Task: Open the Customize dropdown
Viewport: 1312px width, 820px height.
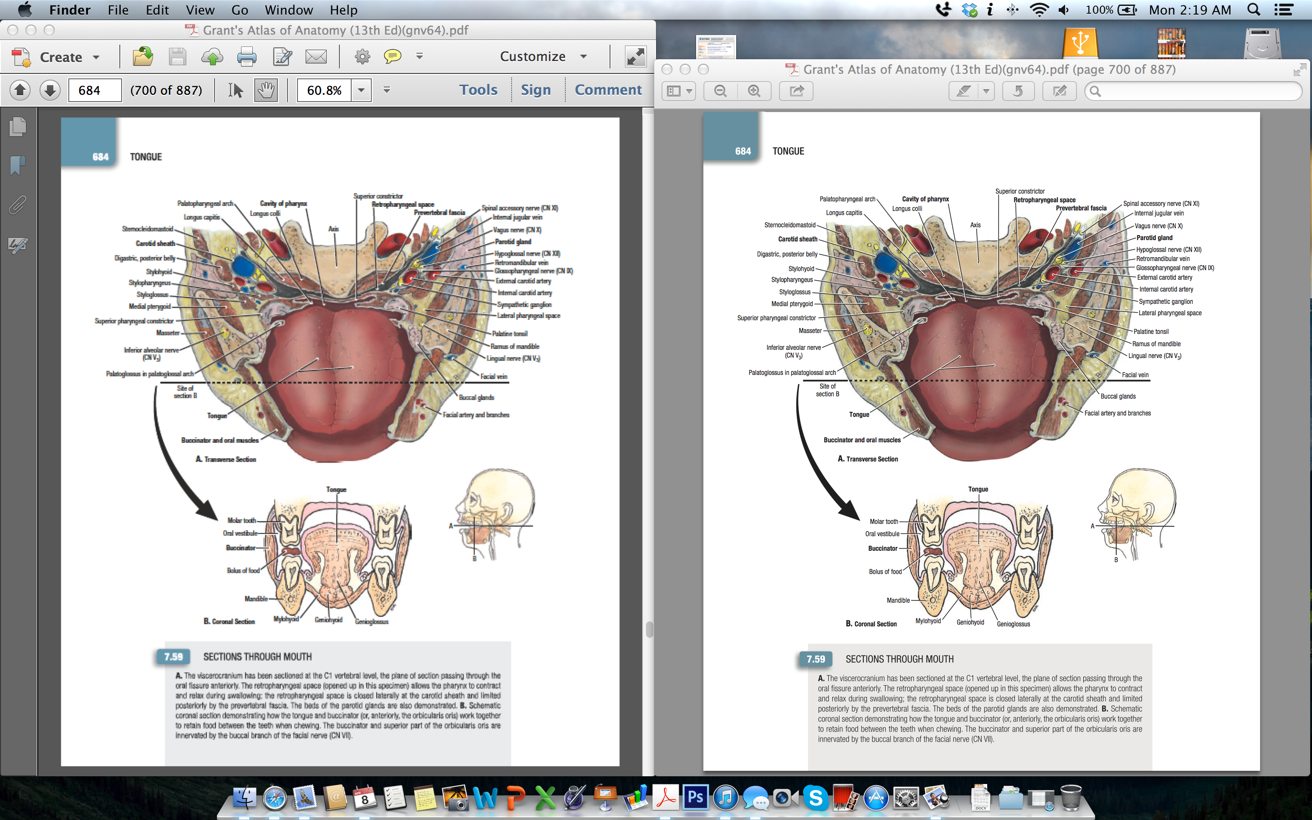Action: [x=543, y=56]
